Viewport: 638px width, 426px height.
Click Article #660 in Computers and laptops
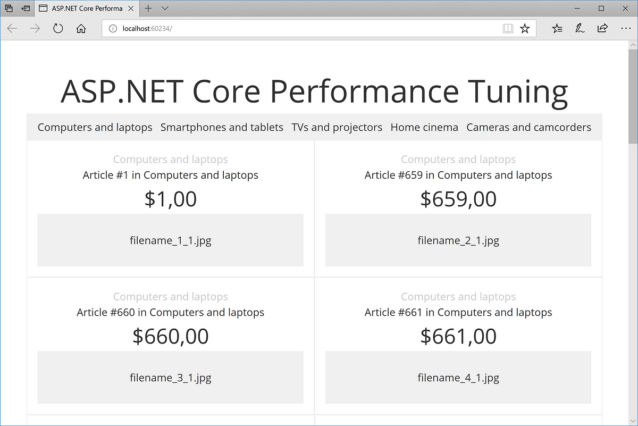171,312
